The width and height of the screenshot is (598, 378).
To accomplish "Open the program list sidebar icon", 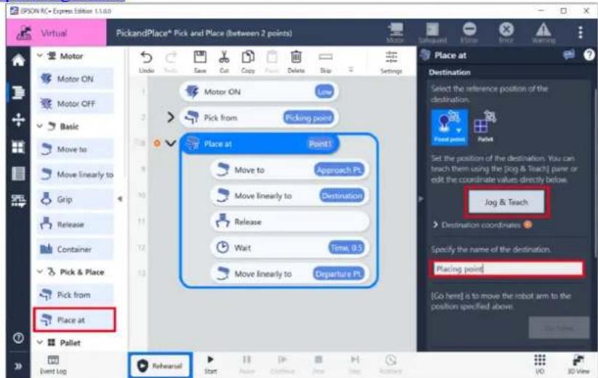I will click(18, 92).
